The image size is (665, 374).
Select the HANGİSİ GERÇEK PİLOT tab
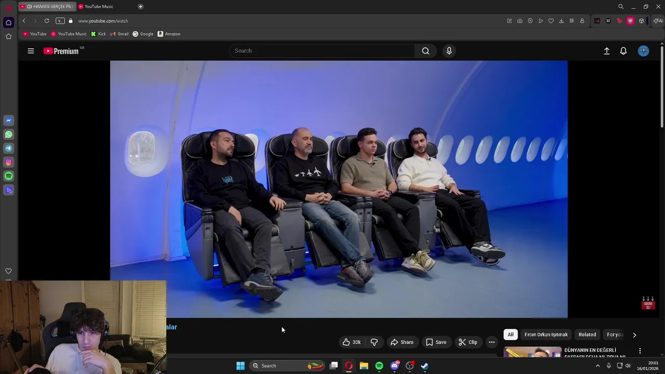48,6
